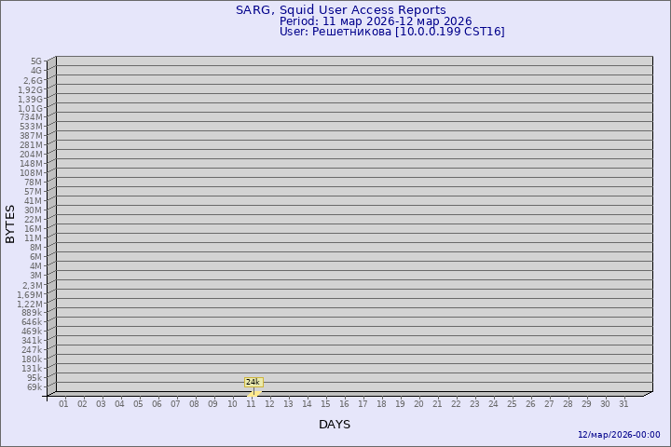Select day 12 on the horizontal axis

(269, 404)
